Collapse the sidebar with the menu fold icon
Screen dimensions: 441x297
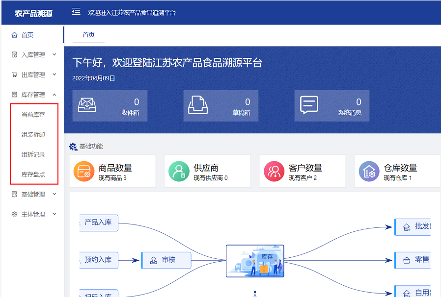(x=76, y=12)
